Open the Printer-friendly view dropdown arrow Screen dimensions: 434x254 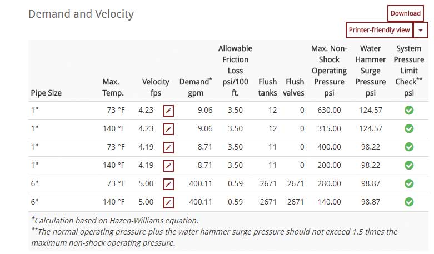pyautogui.click(x=421, y=30)
